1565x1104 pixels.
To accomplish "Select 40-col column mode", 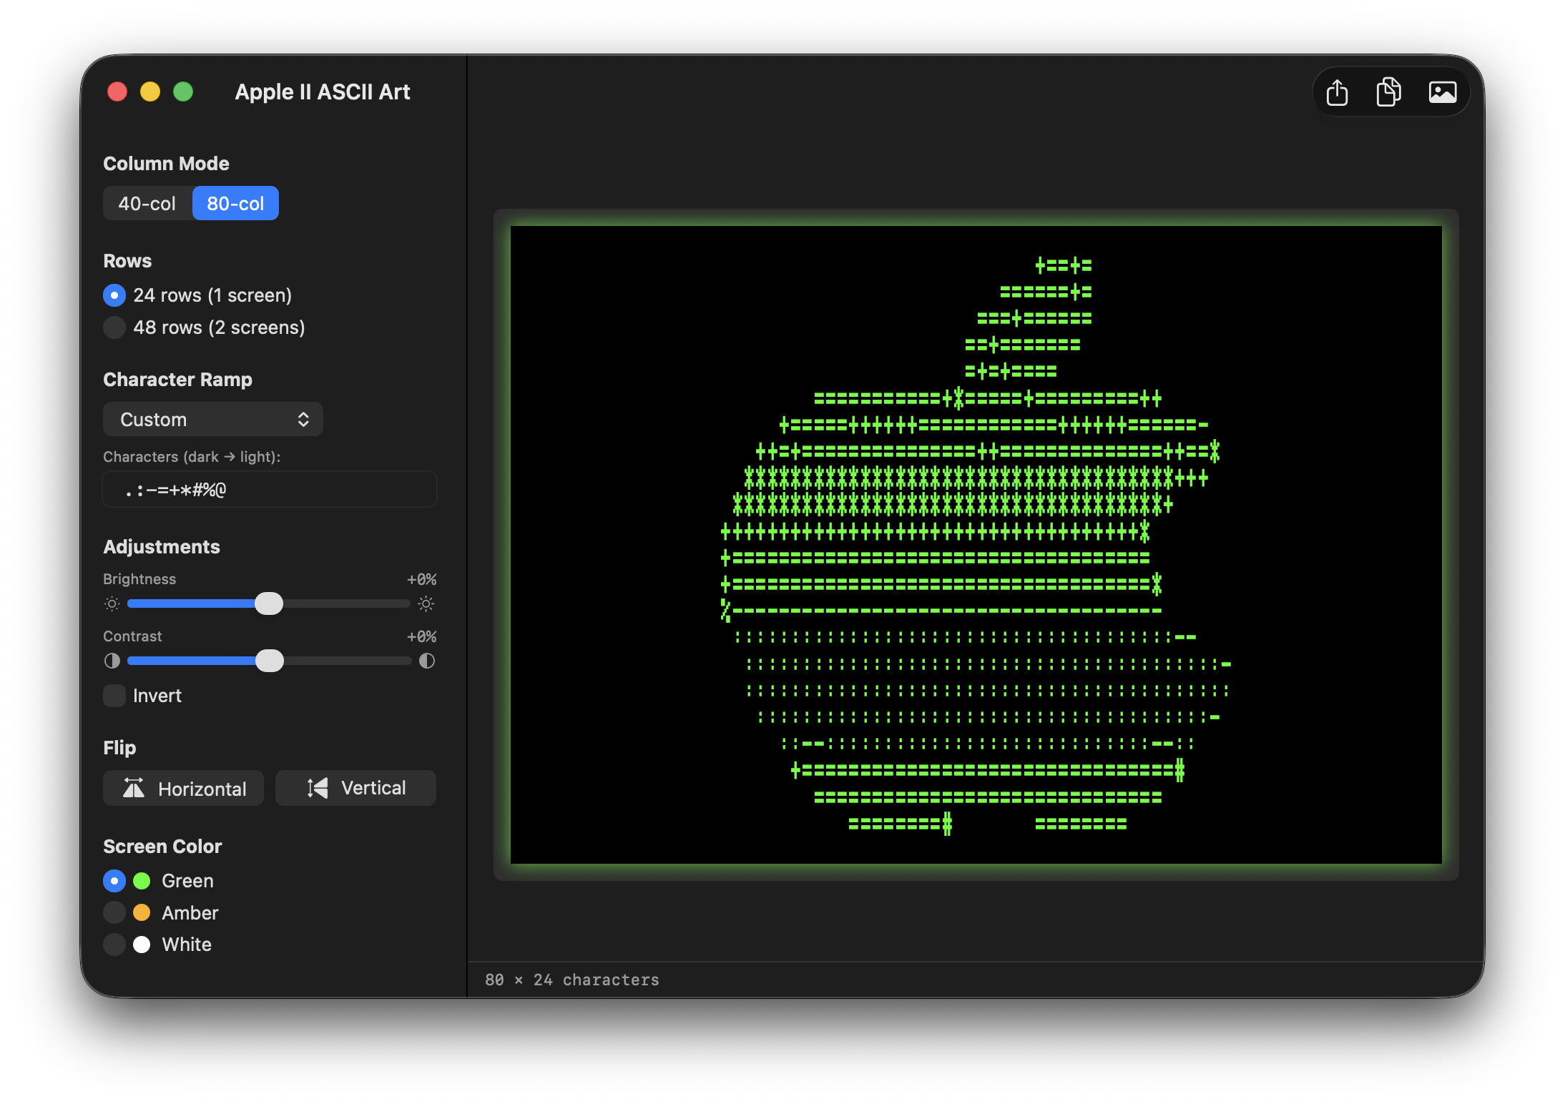I will tap(147, 204).
